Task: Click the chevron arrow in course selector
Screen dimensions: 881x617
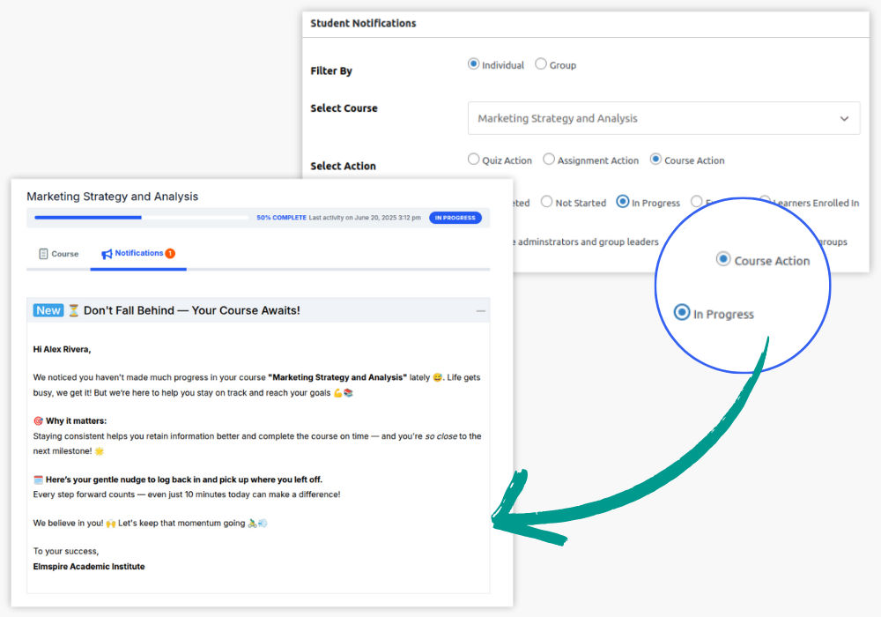Action: [x=844, y=119]
